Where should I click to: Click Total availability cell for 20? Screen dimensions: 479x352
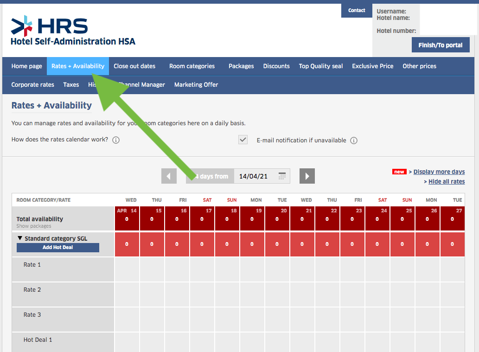277,218
